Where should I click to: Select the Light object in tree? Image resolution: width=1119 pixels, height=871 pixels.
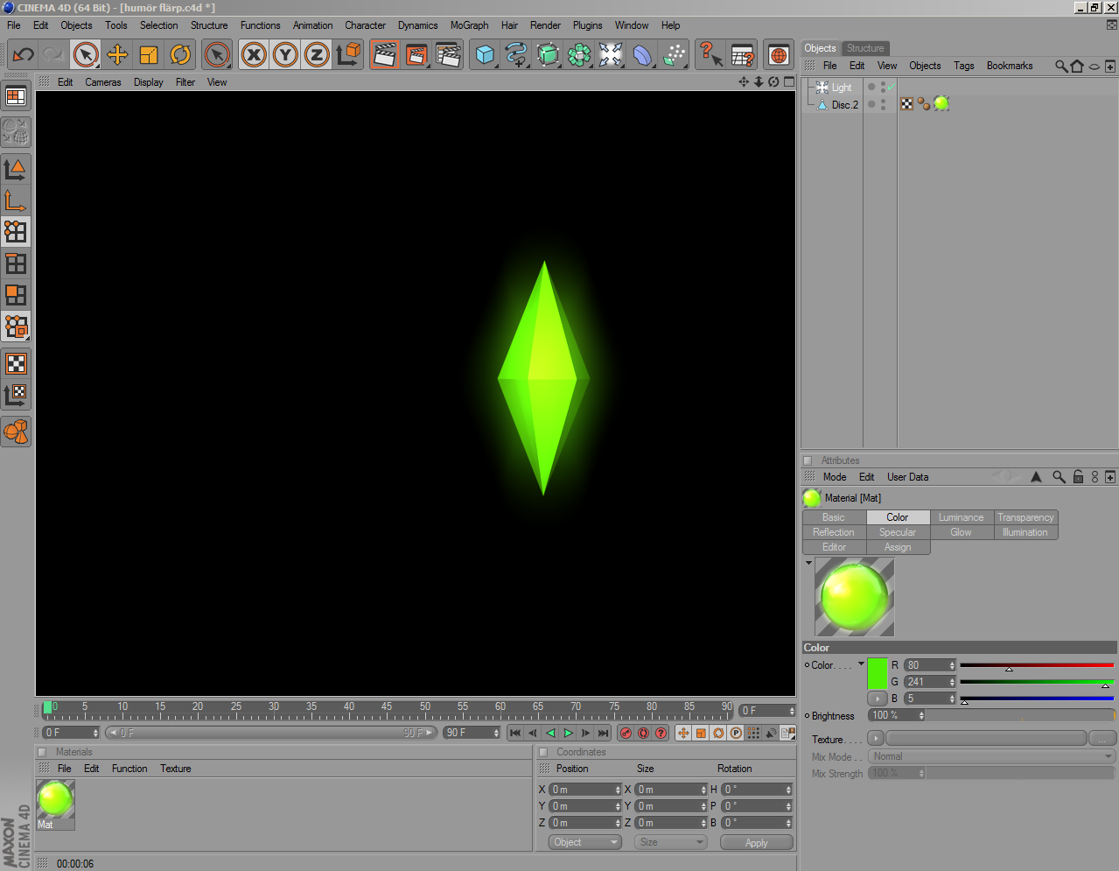pos(842,88)
